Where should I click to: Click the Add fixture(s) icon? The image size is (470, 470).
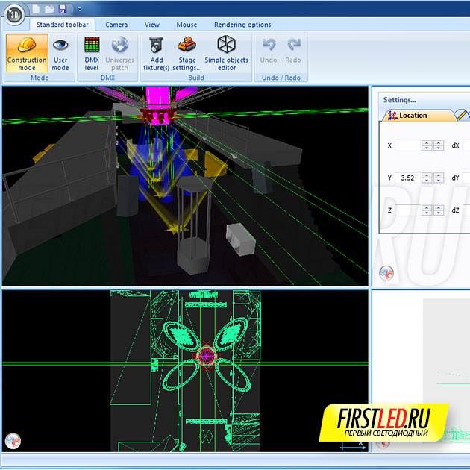(156, 52)
